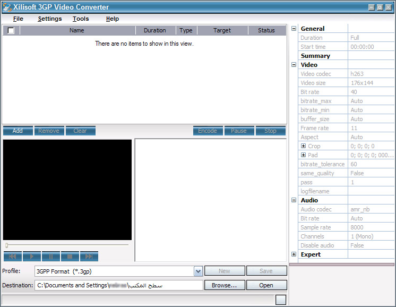Open the Profile dropdown arrow
This screenshot has width=396, height=307.
tap(198, 271)
